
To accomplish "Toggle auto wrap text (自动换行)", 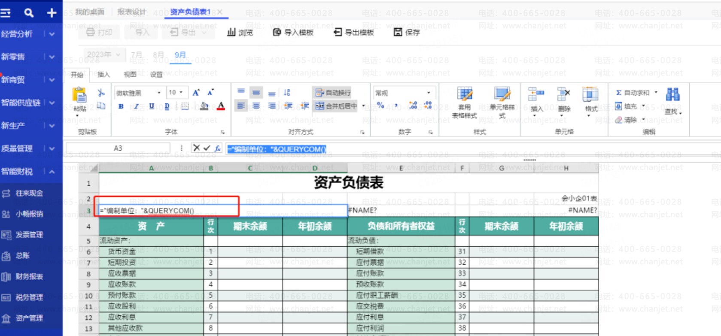I will 333,93.
